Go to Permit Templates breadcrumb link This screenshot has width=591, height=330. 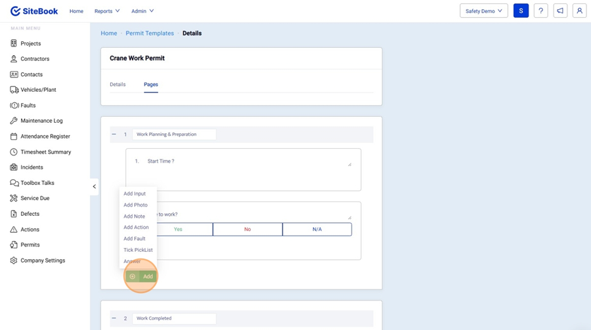[150, 33]
